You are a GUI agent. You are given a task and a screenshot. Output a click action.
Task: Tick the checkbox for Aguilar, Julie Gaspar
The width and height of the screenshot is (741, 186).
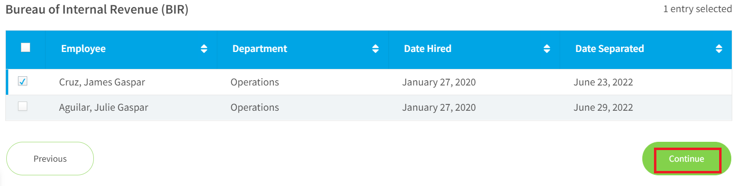22,107
